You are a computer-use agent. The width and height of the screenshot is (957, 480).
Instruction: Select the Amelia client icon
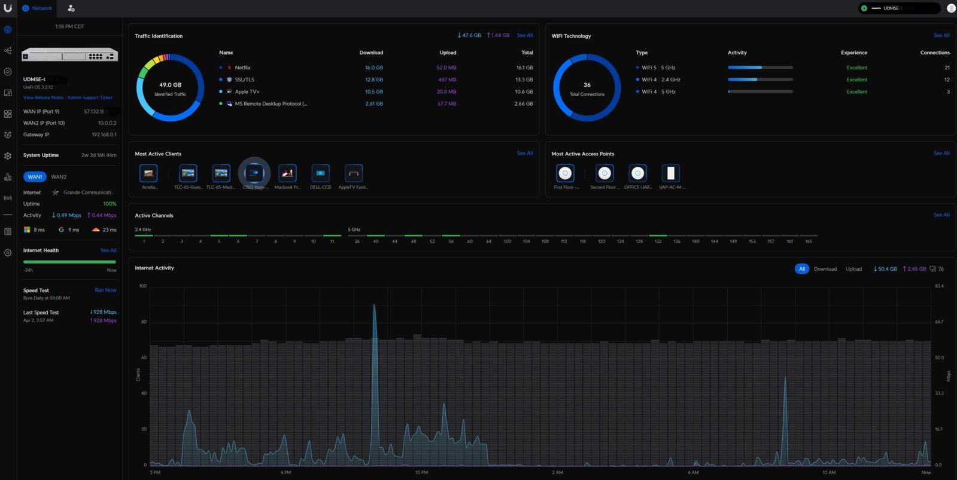coord(148,173)
